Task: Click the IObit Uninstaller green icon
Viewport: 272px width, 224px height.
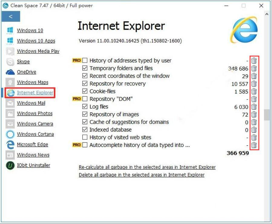Action: tap(10, 165)
